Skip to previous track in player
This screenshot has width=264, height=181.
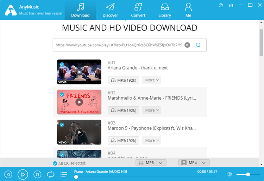tap(8, 174)
